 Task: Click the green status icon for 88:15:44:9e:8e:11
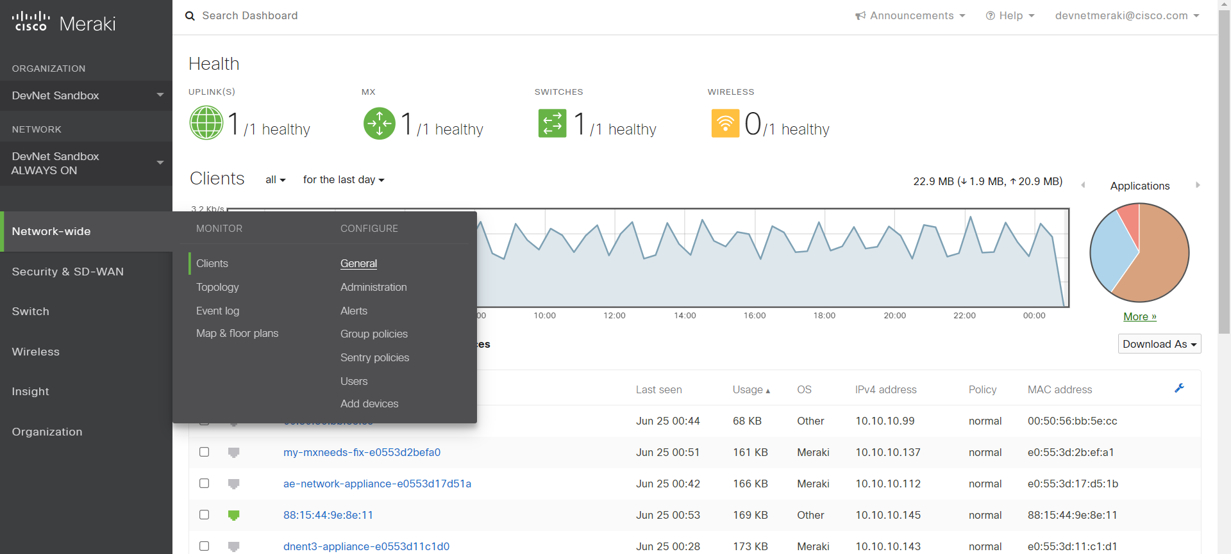pyautogui.click(x=233, y=515)
